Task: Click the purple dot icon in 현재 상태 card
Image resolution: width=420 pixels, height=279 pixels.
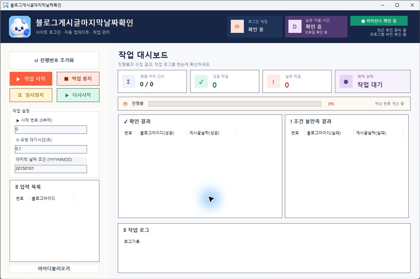Action: click(x=346, y=81)
